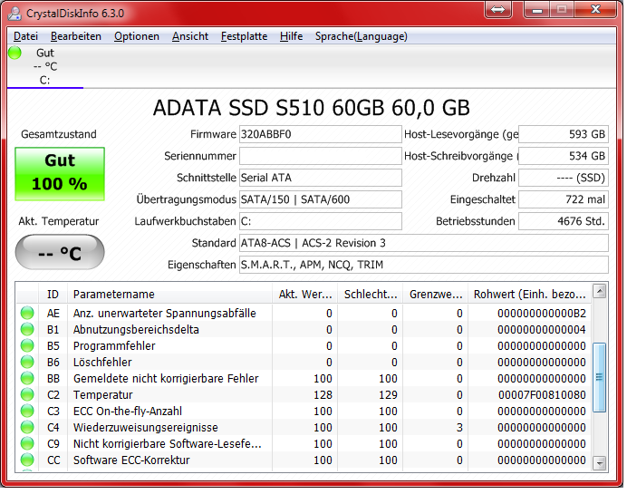Select Nicht korrigierbare Software-Lesefe... row
Viewport: 627px width, 494px height.
[304, 444]
